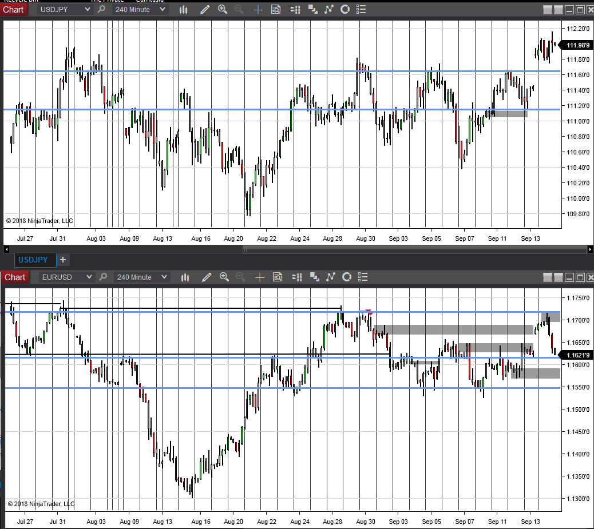
Task: Minimize the EURUSD chart window
Action: pos(569,277)
